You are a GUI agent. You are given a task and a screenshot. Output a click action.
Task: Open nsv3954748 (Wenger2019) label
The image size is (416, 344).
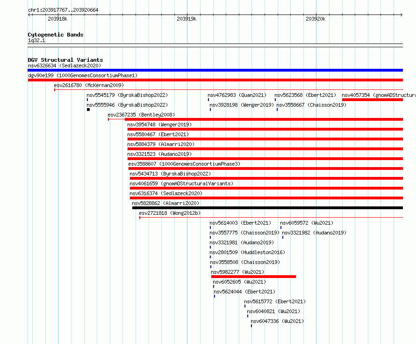(159, 124)
